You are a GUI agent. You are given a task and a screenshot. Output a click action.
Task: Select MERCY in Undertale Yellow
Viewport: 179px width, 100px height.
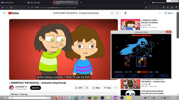(x=163, y=76)
